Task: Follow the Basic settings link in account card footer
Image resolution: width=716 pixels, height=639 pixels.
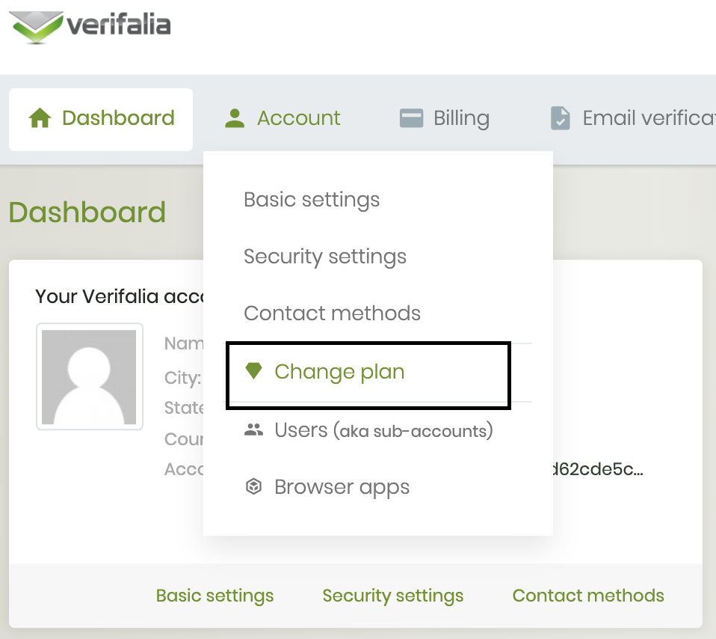Action: [x=215, y=596]
